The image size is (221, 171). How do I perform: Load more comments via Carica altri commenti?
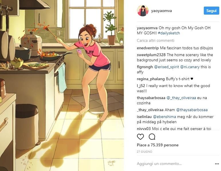point(156,41)
